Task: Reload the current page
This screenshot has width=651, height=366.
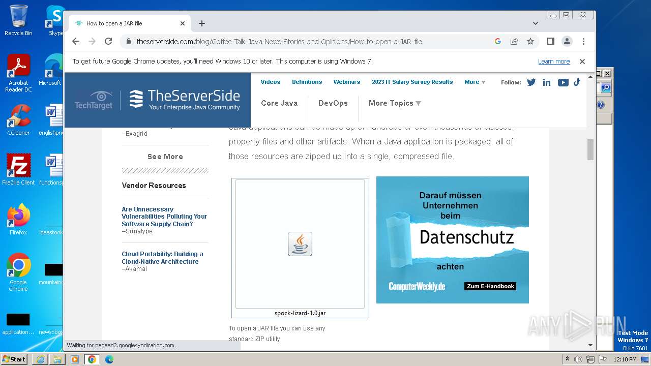Action: coord(108,41)
